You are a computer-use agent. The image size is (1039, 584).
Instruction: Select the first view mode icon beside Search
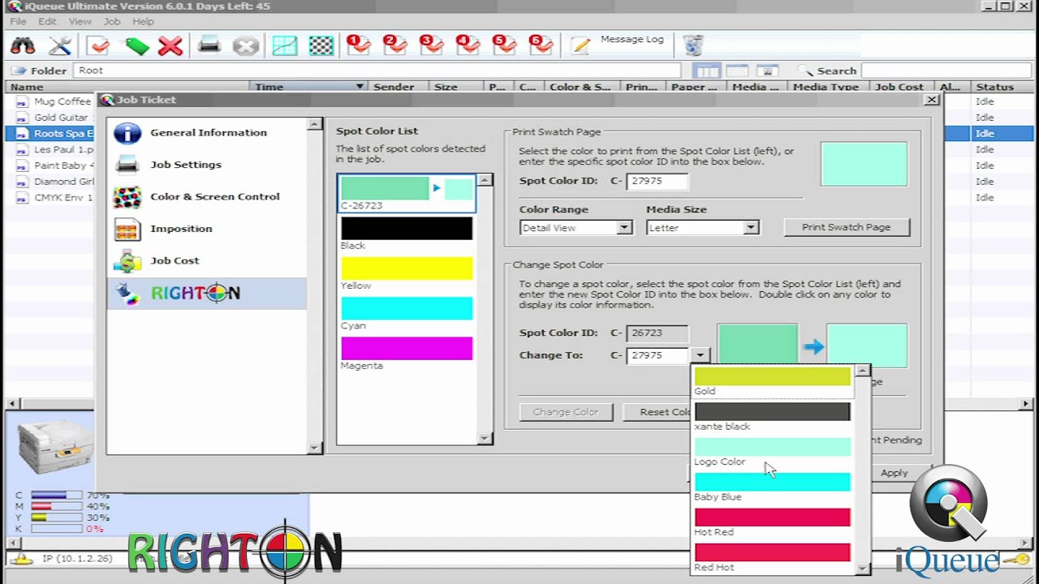pos(706,71)
